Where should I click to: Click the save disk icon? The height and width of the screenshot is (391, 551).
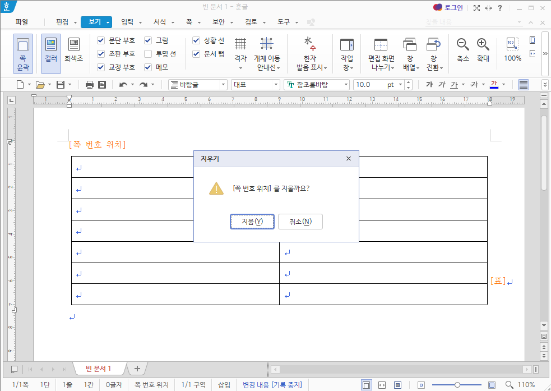point(61,85)
